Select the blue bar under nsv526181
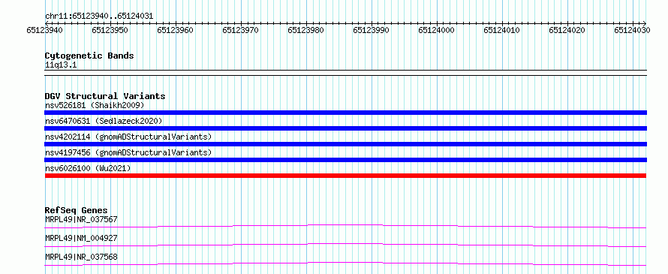 click(345, 113)
